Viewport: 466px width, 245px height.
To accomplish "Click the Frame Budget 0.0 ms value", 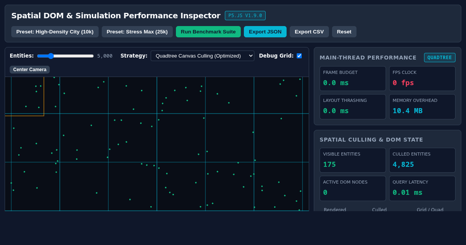I will tap(336, 83).
